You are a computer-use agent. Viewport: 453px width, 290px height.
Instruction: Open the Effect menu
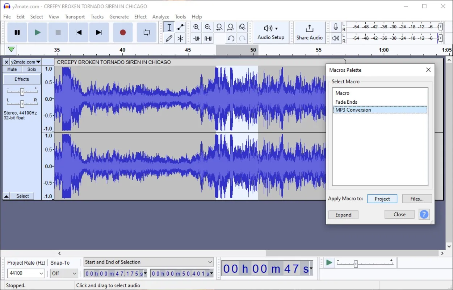140,17
